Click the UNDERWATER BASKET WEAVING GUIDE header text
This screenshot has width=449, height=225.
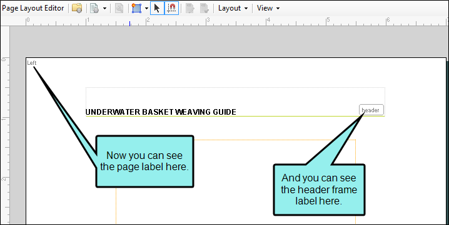(x=161, y=112)
